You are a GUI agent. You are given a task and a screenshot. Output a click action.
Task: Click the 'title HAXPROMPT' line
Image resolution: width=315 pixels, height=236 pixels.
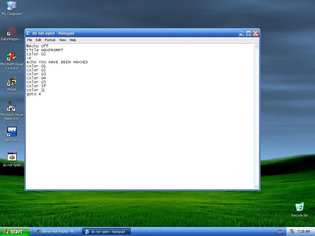(45, 50)
